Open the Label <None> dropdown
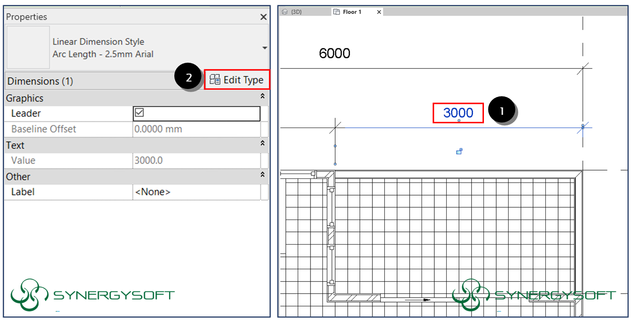635x320 pixels. pos(196,192)
